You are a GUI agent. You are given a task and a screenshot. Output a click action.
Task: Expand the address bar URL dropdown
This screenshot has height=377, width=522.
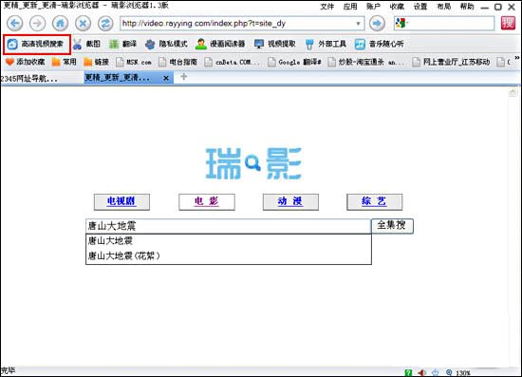tap(358, 24)
